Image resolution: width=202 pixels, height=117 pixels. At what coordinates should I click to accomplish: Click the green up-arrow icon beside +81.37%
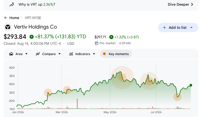click(32, 37)
